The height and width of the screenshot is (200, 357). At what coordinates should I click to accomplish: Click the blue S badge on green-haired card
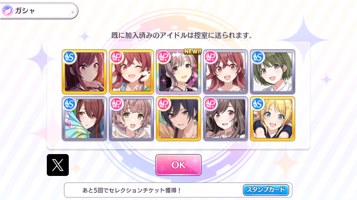[x=258, y=57]
